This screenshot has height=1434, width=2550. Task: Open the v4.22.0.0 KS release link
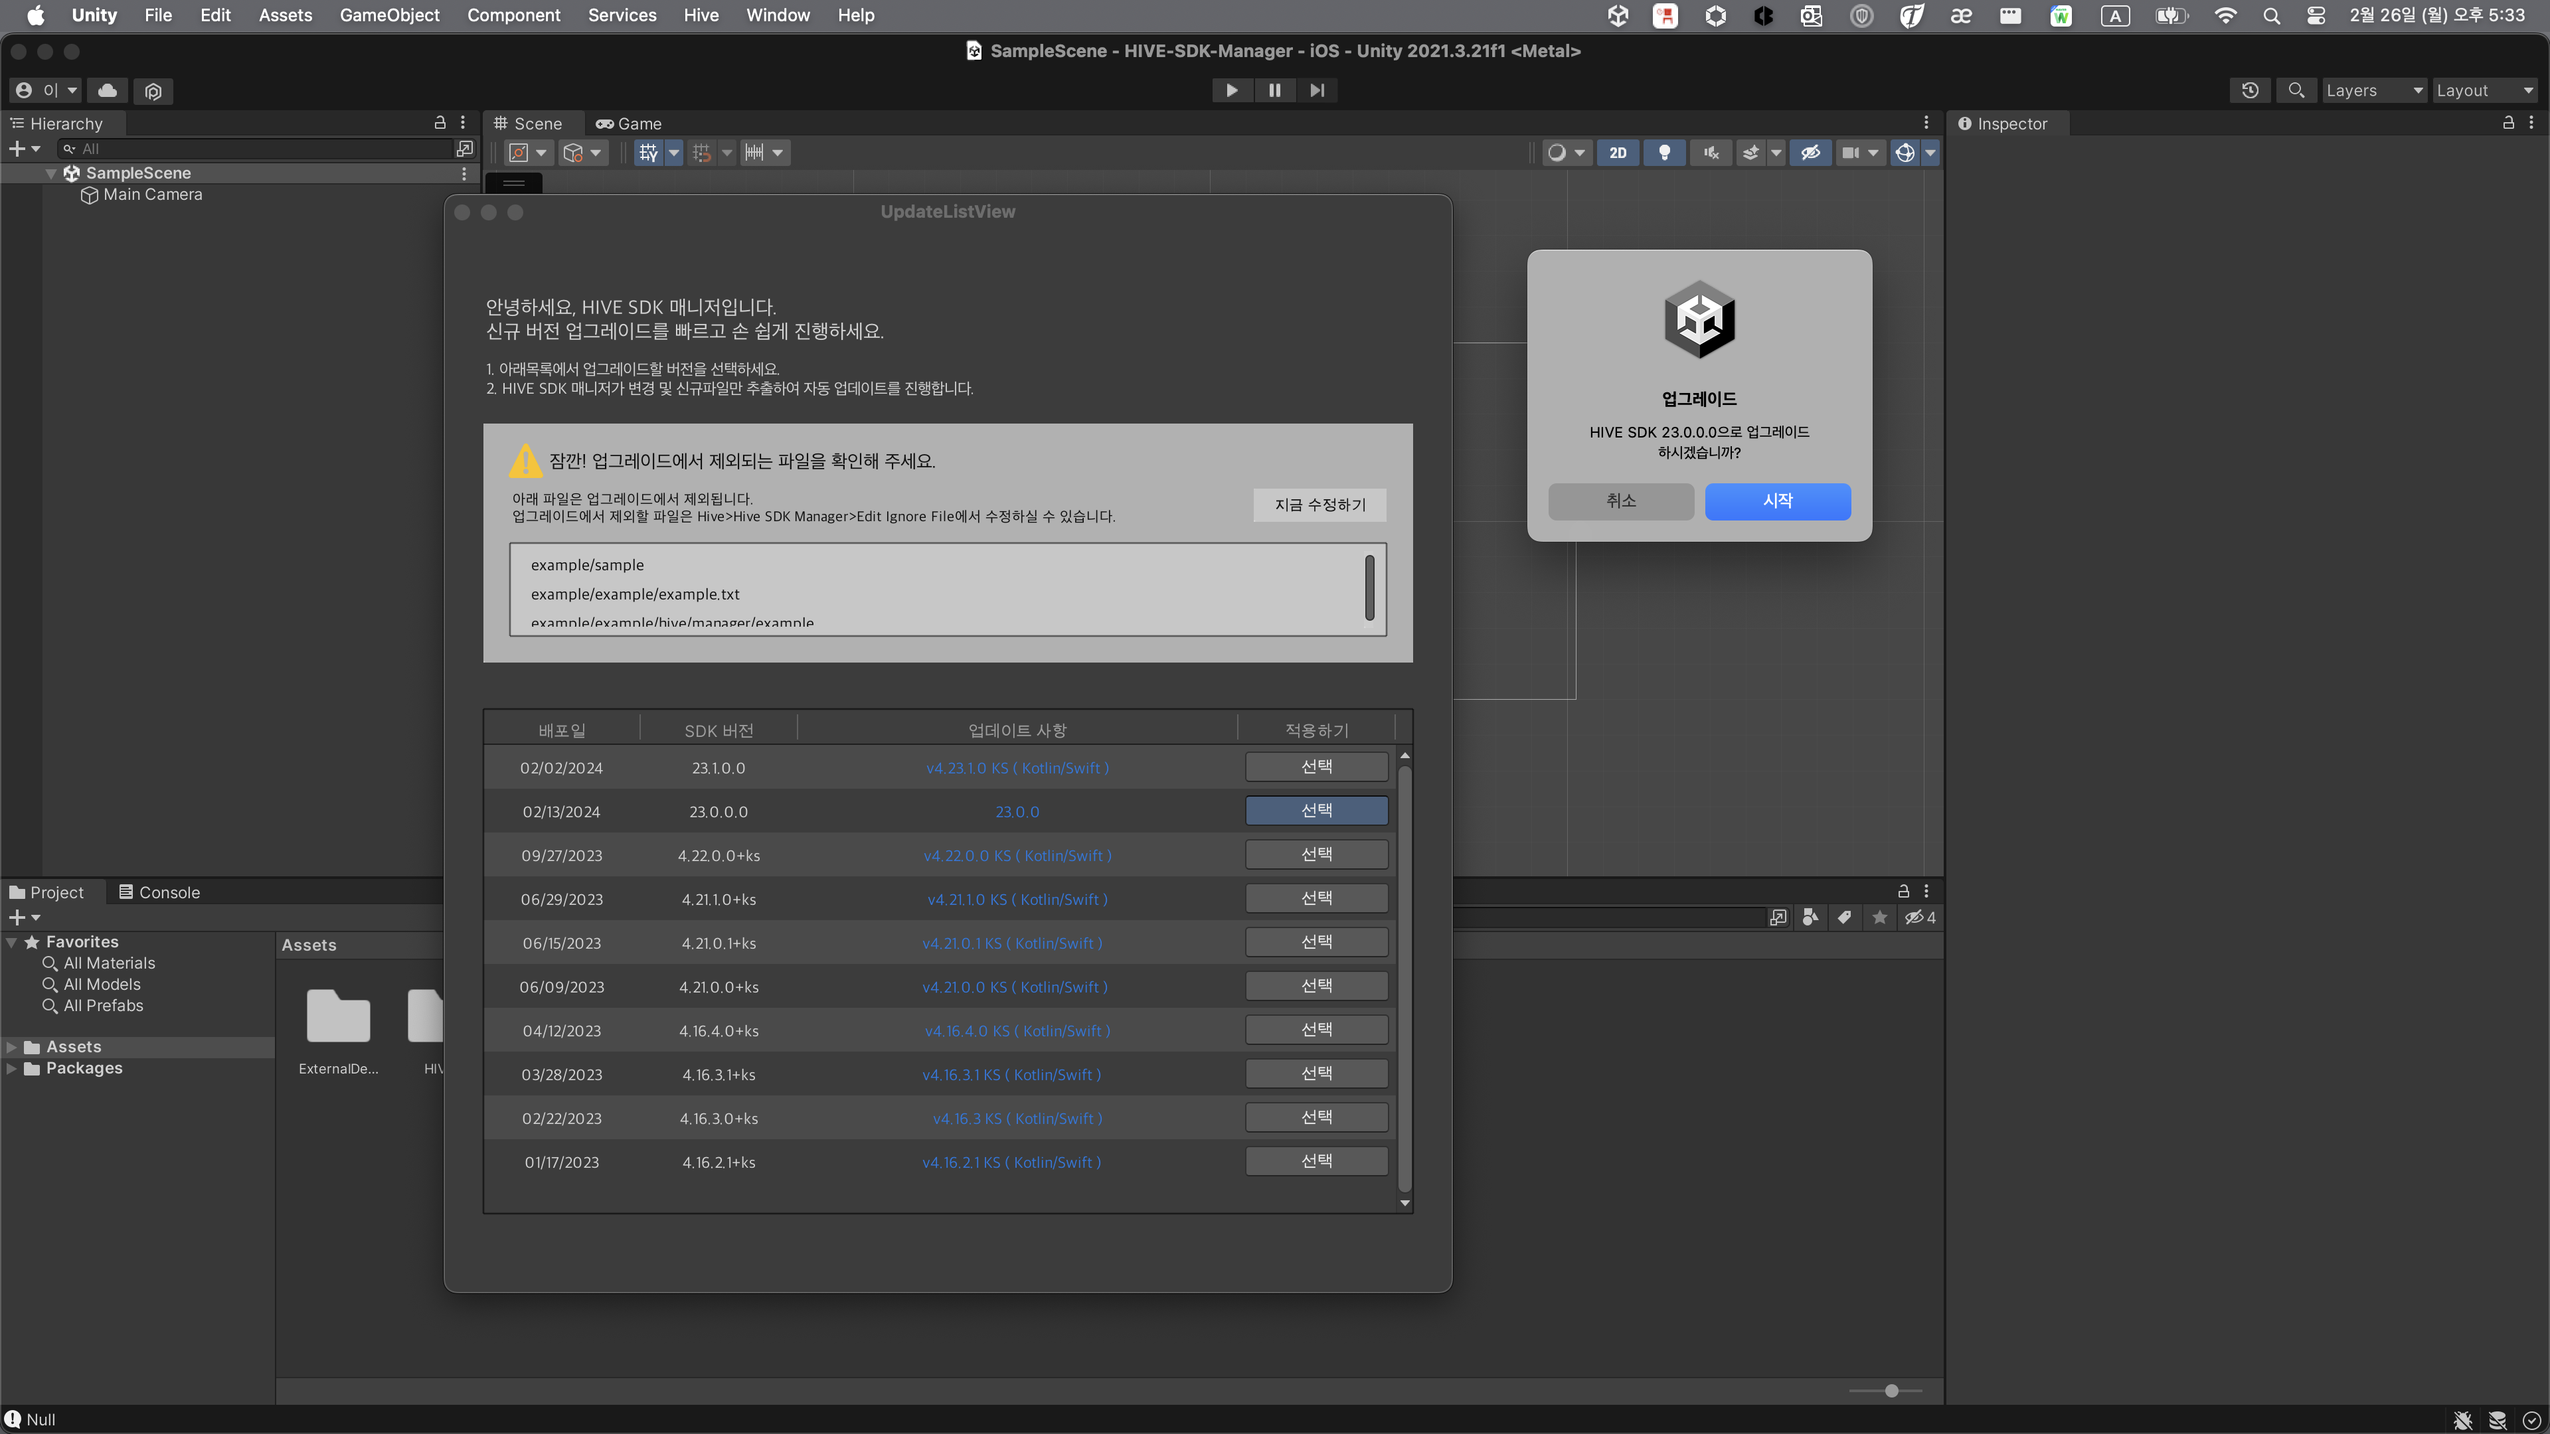pyautogui.click(x=1017, y=855)
